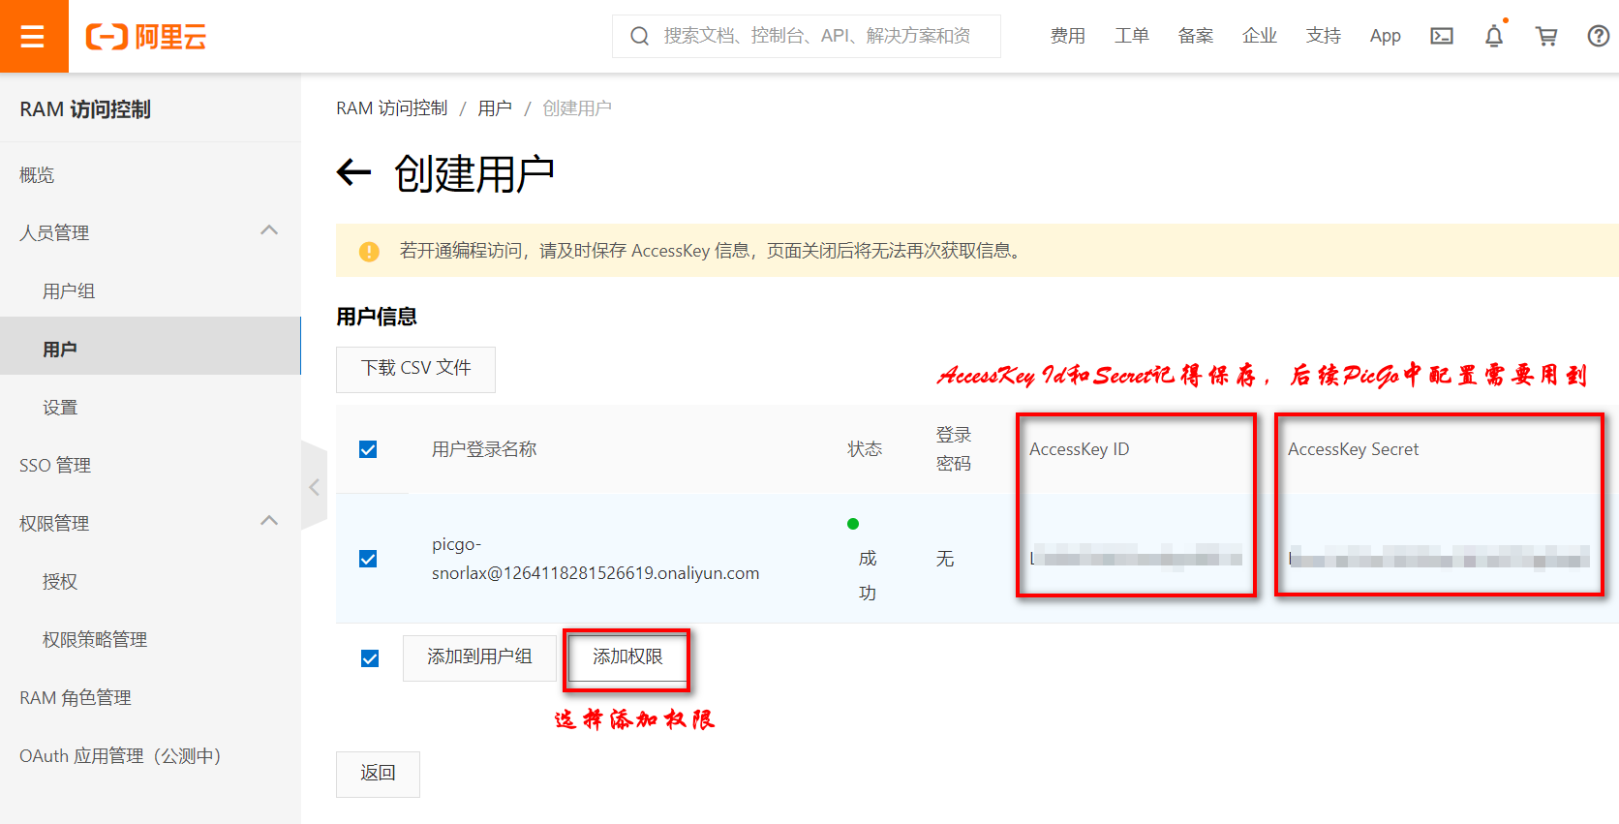
Task: Open the 用户 breadcrumb link
Action: [495, 108]
